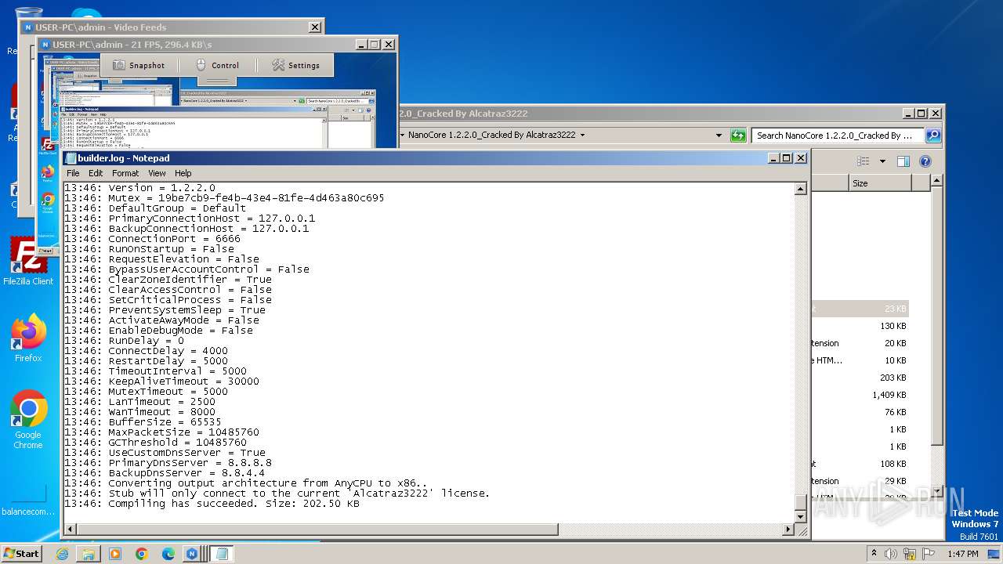This screenshot has height=564, width=1003.
Task: Open Notepad View menu
Action: [x=157, y=173]
